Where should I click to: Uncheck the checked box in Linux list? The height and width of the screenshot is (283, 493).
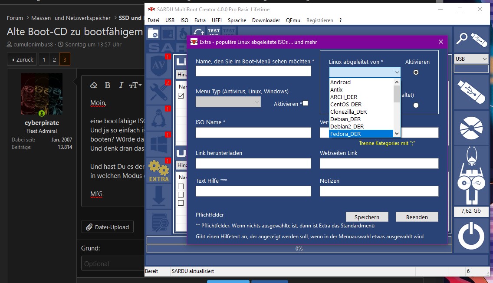pyautogui.click(x=181, y=95)
